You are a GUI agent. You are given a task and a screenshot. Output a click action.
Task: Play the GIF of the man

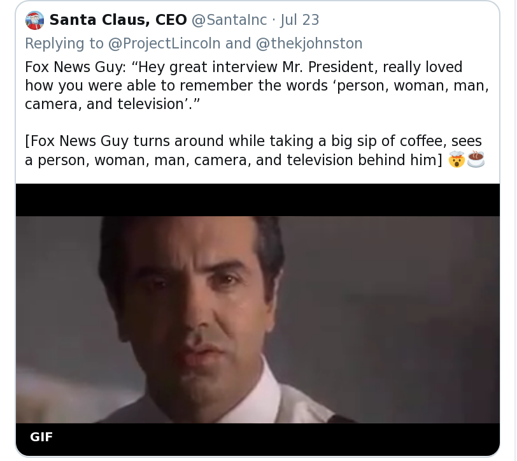click(257, 319)
